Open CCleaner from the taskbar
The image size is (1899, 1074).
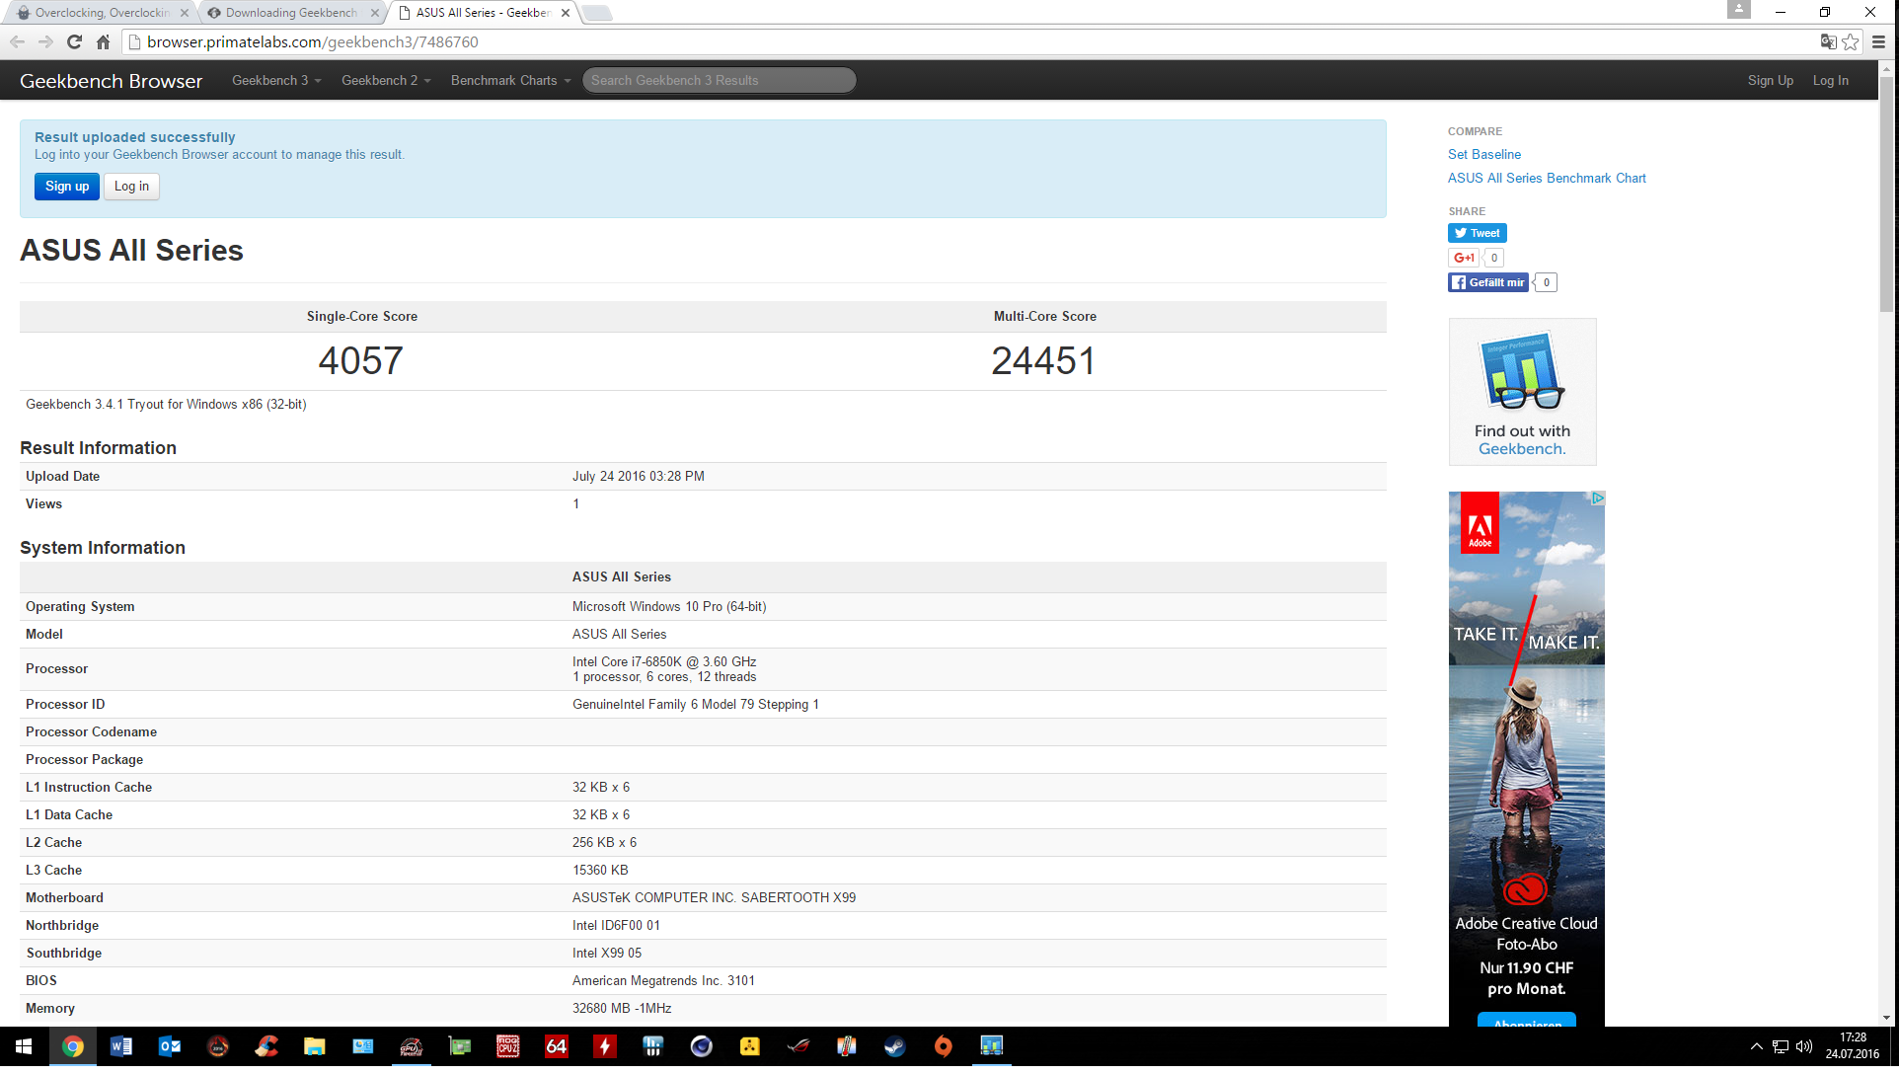266,1046
